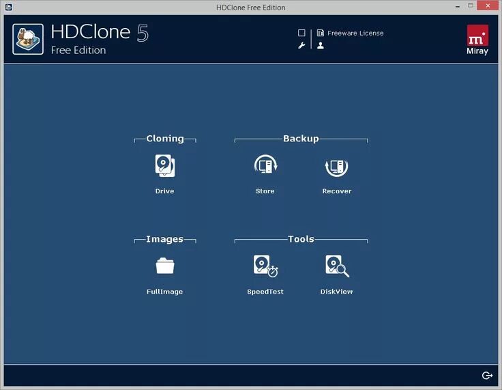This screenshot has height=390, width=502.
Task: Open the FullImage folder icon
Action: pyautogui.click(x=165, y=266)
